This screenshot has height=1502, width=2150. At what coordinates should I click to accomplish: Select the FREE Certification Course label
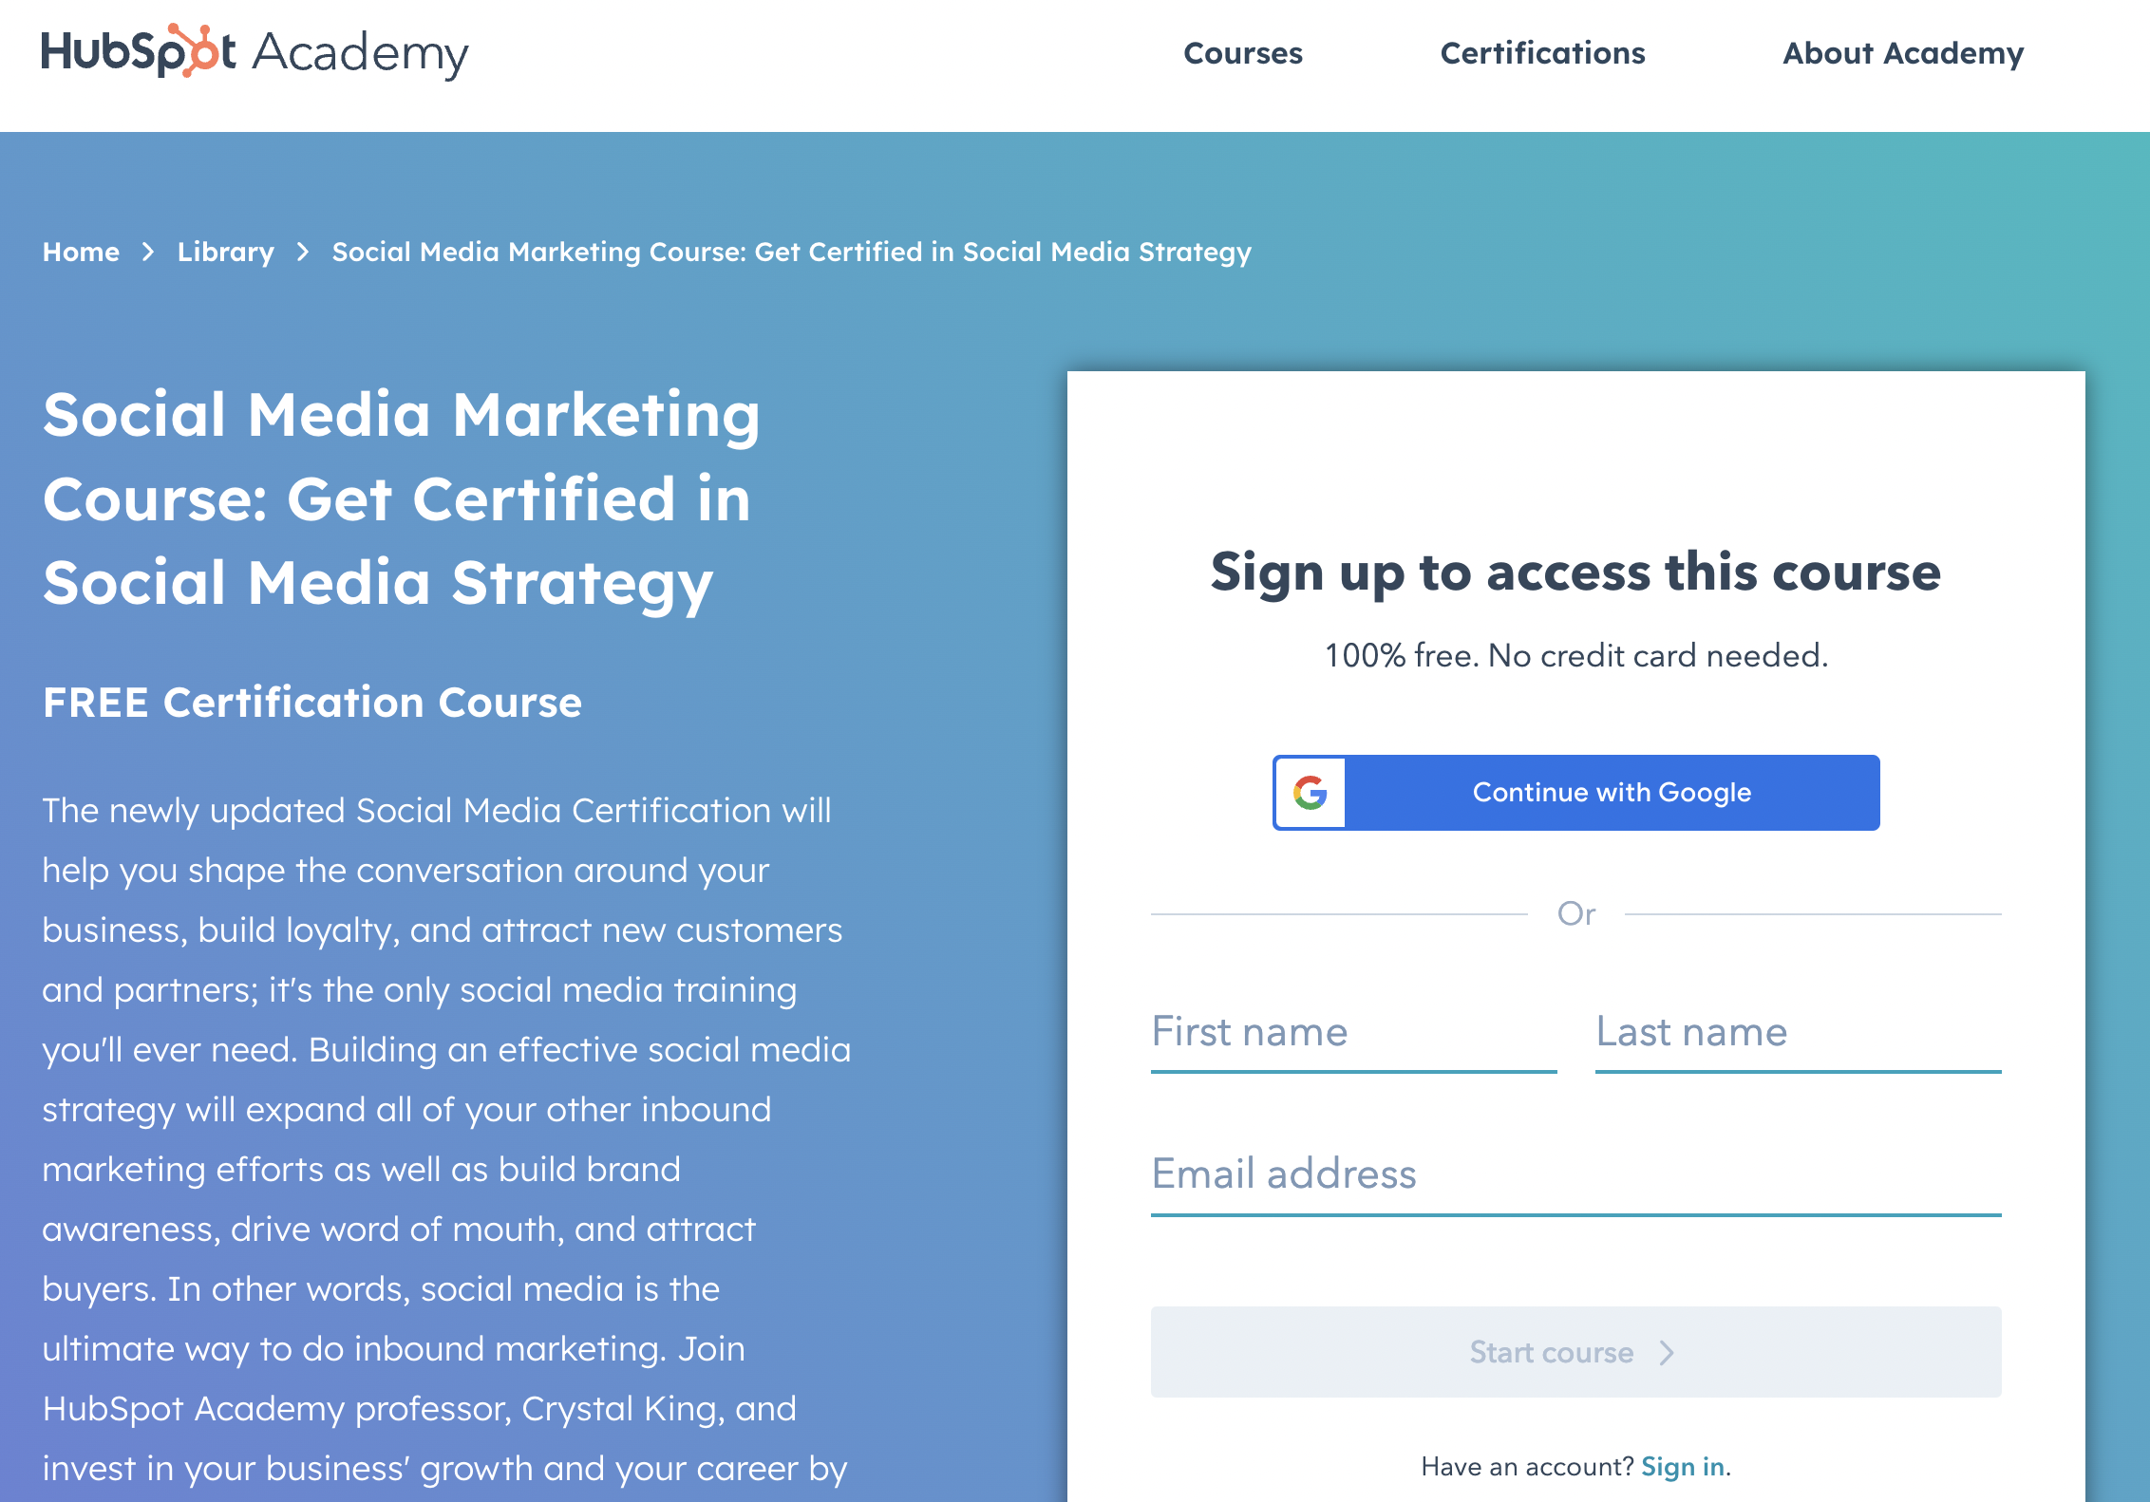click(x=312, y=702)
